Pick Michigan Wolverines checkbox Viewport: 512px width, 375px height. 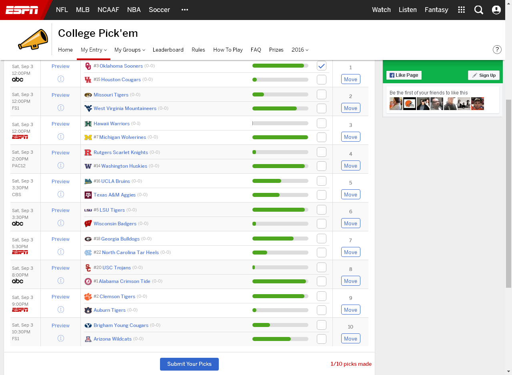pyautogui.click(x=322, y=137)
